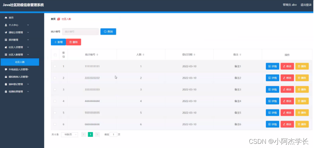Click 修改 for row 备注2

(x=287, y=78)
